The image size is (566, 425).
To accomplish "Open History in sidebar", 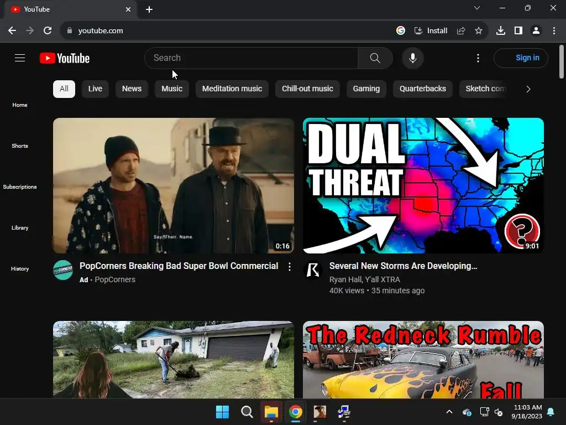I will [x=20, y=268].
